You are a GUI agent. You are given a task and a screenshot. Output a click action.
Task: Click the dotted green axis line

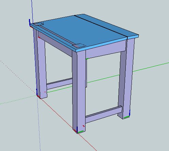point(18,100)
